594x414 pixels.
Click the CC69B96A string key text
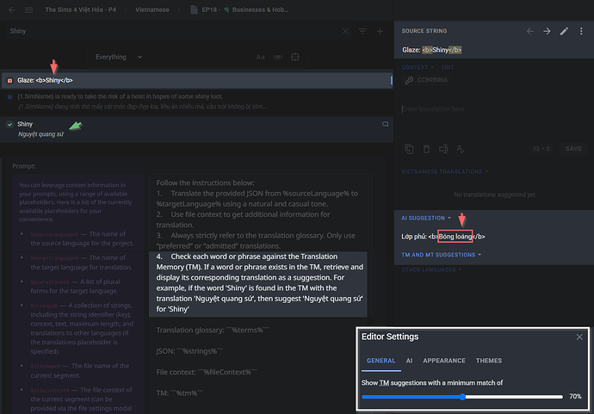pyautogui.click(x=432, y=80)
